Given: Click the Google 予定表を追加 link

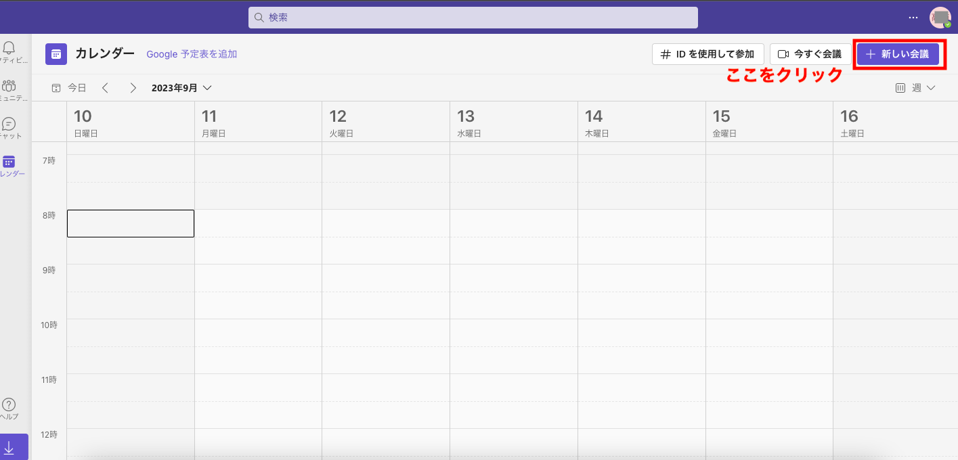Looking at the screenshot, I should pos(192,54).
